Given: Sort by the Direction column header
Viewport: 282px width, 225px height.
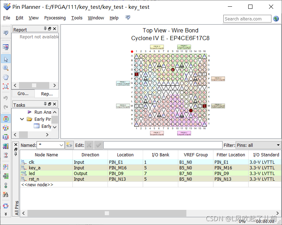Looking at the screenshot, I should 90,155.
